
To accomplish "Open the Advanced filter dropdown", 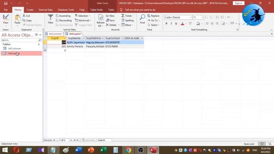I will [83, 21].
